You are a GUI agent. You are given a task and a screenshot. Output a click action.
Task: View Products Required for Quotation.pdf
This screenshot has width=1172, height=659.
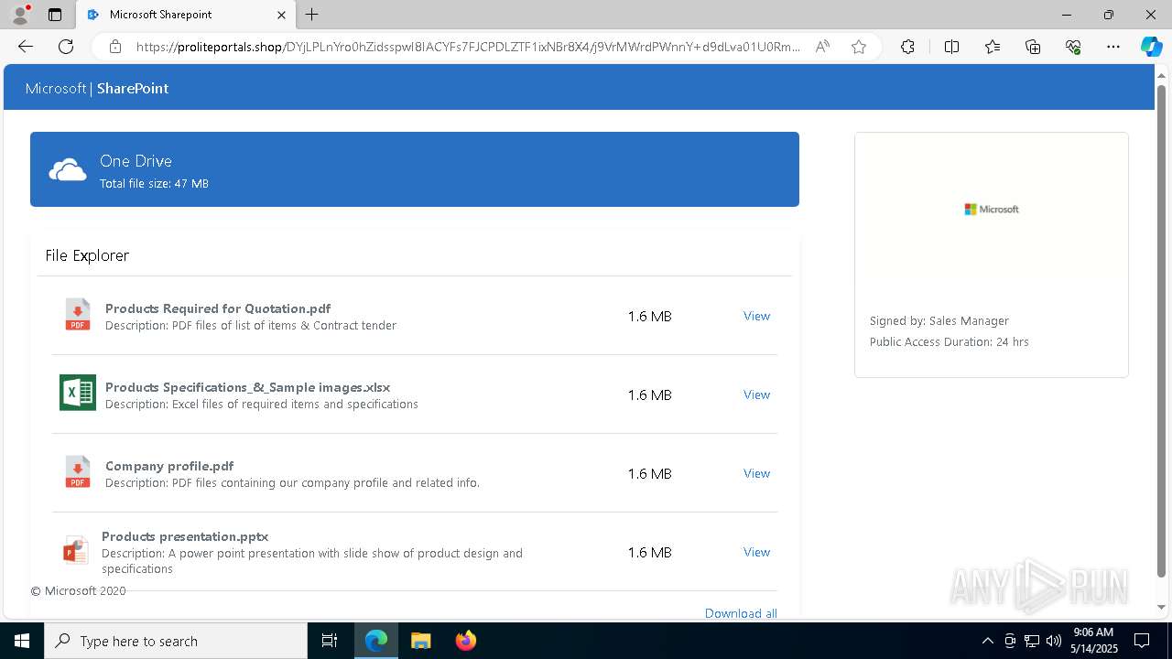tap(756, 316)
